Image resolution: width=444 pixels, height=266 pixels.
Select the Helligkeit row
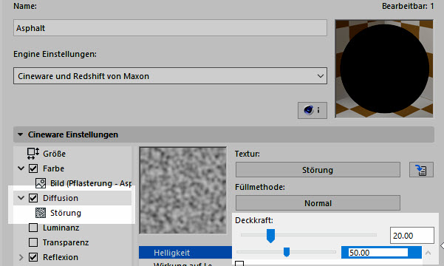pos(185,253)
